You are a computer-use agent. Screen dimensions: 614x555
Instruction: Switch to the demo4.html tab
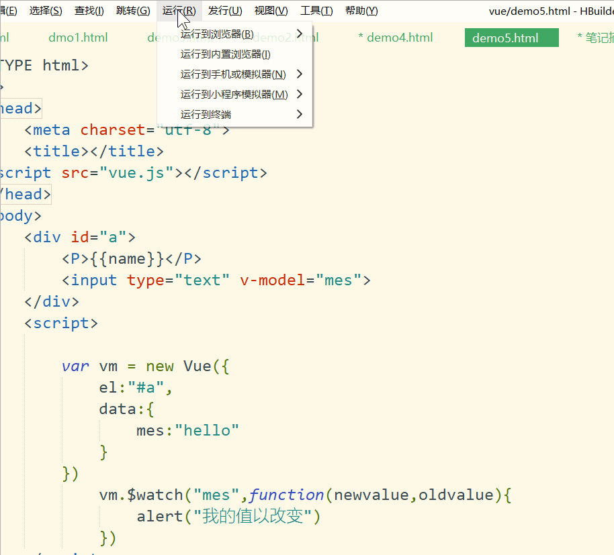coord(396,38)
